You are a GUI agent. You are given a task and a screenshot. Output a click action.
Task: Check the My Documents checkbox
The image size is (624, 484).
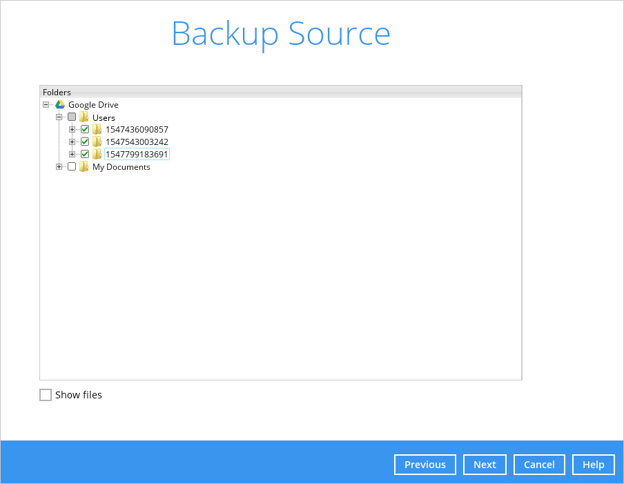pyautogui.click(x=72, y=166)
